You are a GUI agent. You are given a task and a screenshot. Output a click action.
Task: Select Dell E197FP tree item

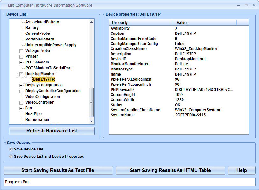(x=44, y=79)
